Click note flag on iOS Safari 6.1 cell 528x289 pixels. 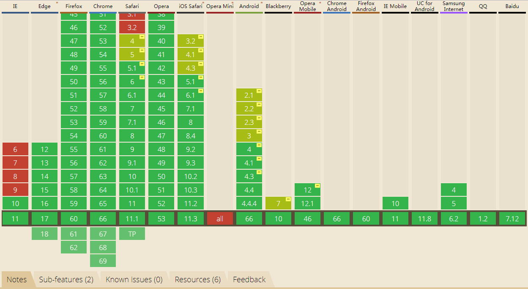tap(201, 91)
